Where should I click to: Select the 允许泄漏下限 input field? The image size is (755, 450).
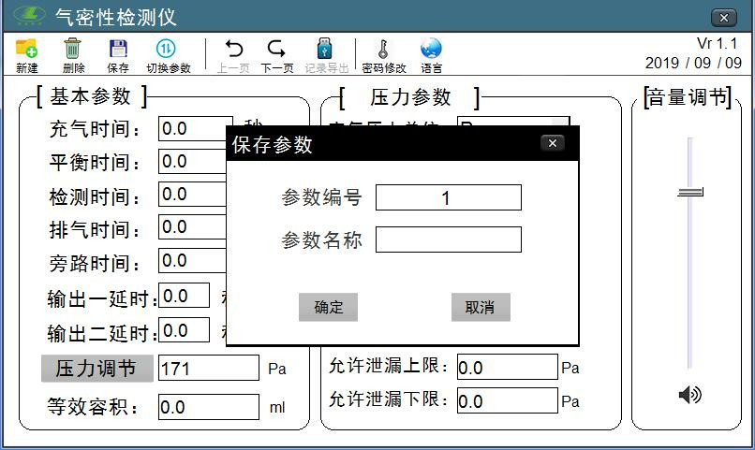pyautogui.click(x=507, y=401)
